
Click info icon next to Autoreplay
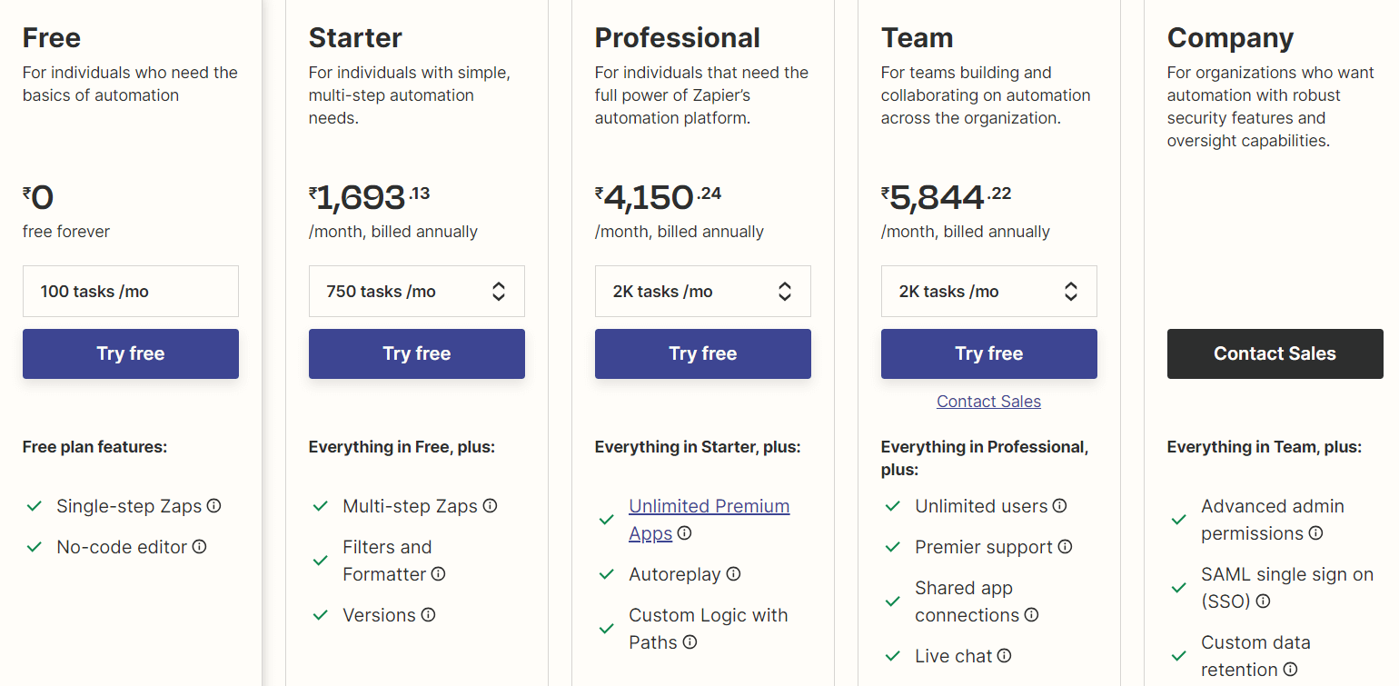click(733, 574)
